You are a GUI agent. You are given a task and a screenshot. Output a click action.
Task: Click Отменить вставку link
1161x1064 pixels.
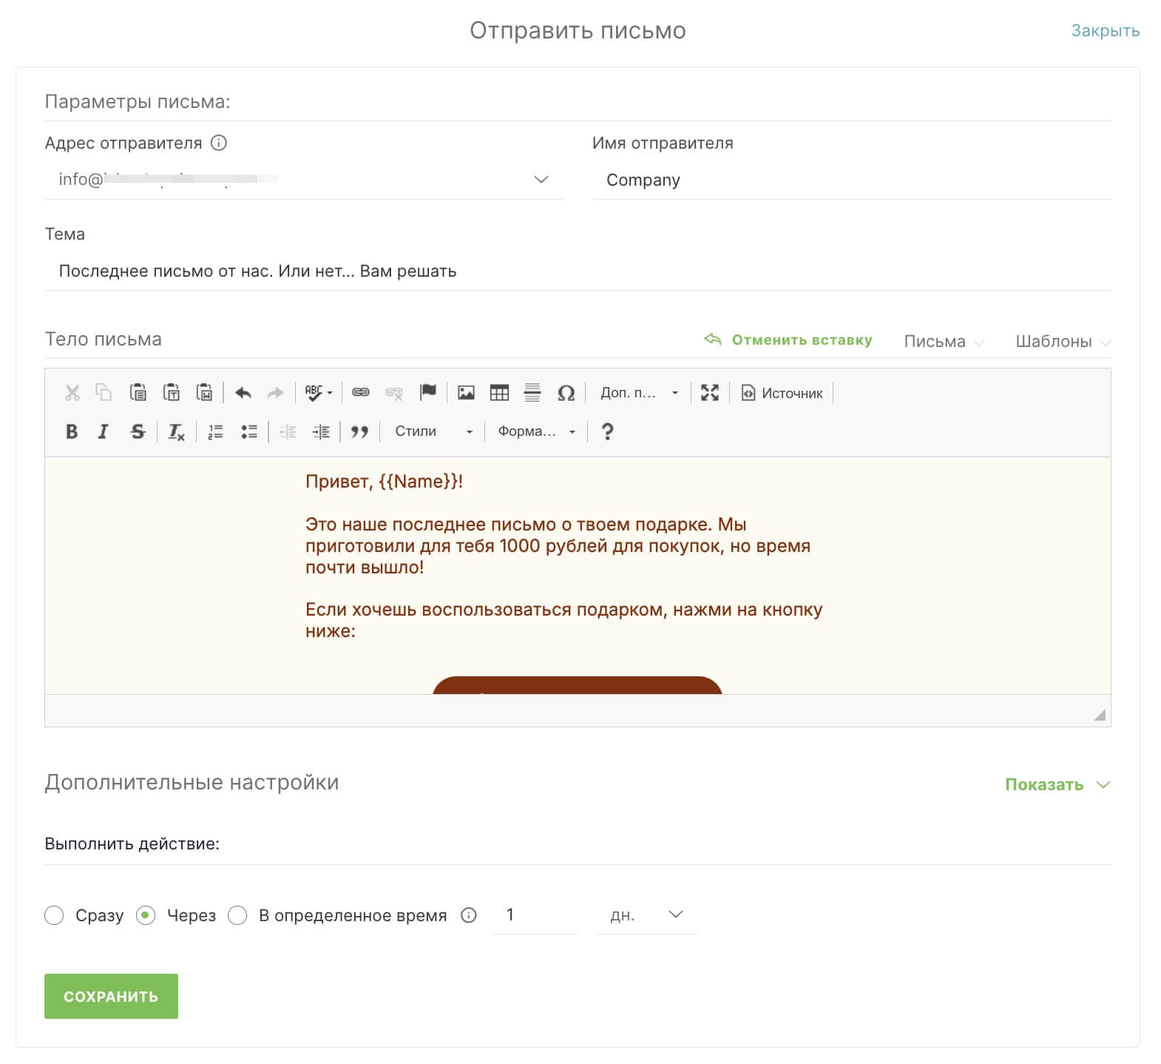(x=788, y=340)
